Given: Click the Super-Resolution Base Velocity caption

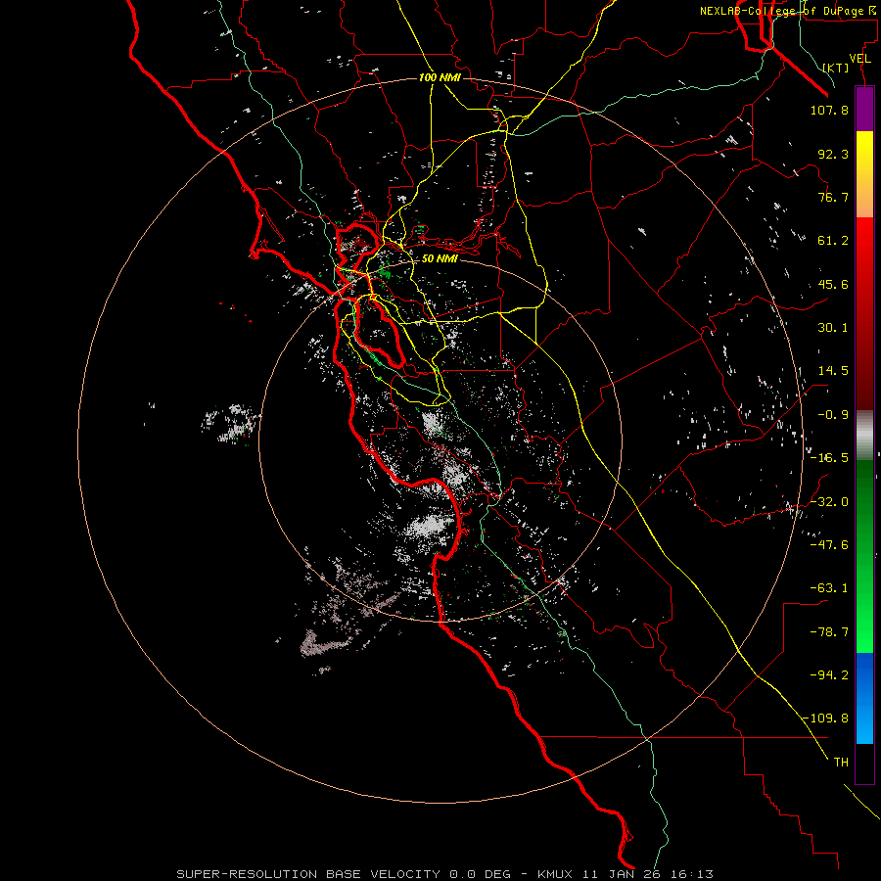Looking at the screenshot, I should tap(445, 874).
